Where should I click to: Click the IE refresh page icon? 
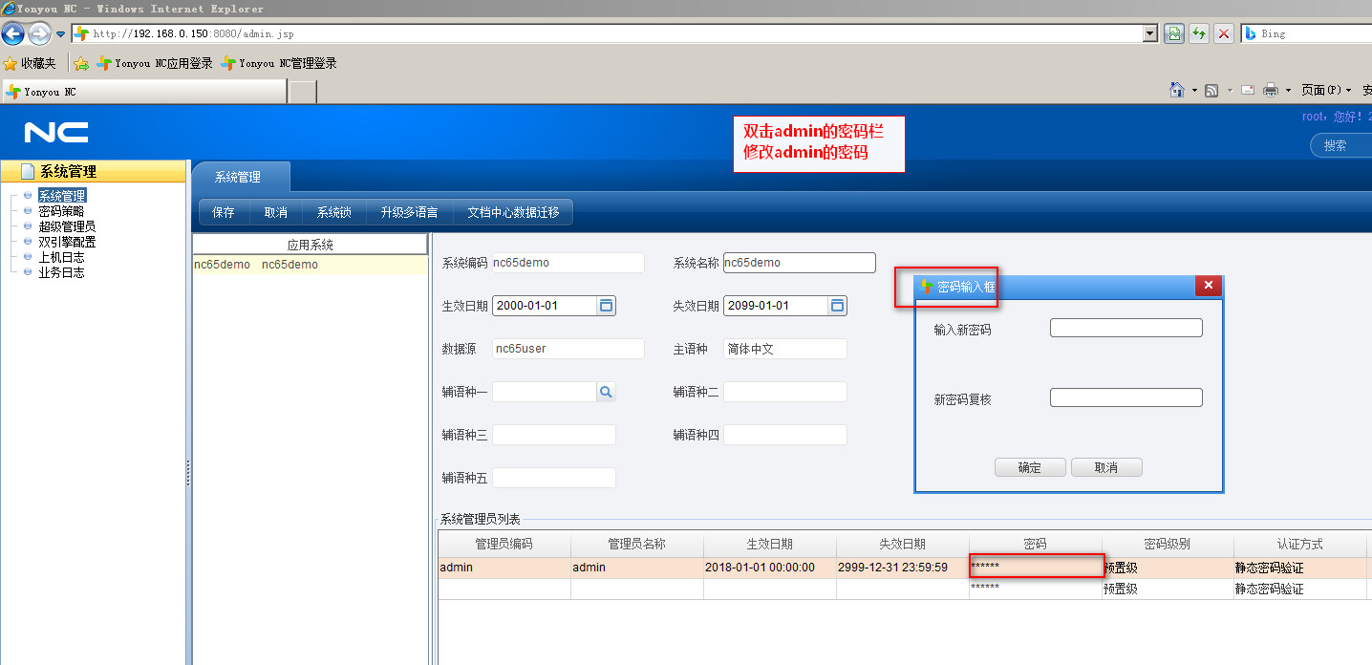click(1198, 33)
